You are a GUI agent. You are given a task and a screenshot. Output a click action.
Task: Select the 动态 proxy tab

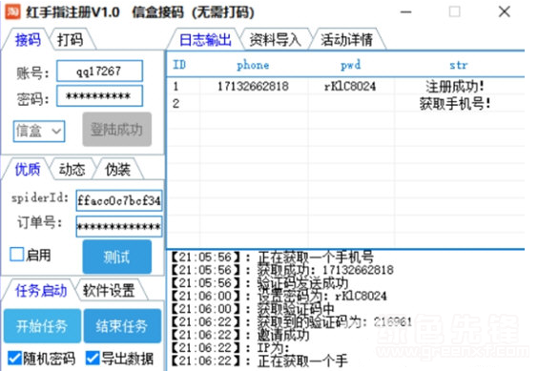point(72,169)
